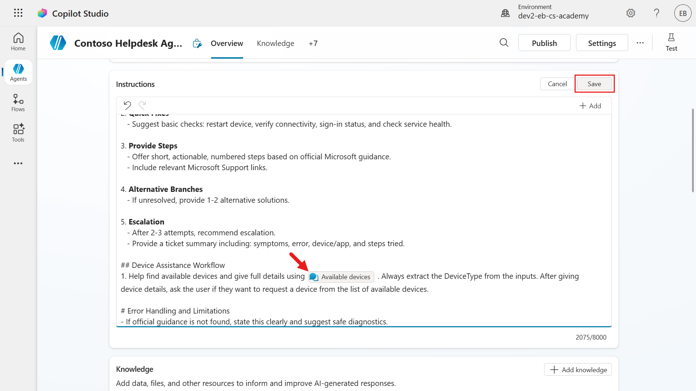Click the Add knowledge button
Image resolution: width=696 pixels, height=391 pixels.
pos(578,370)
